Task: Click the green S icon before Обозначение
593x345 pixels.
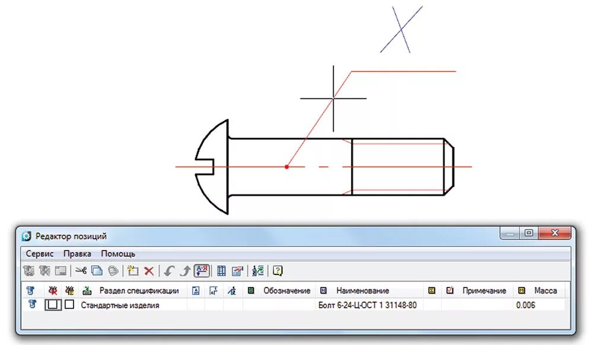Action: coord(251,290)
